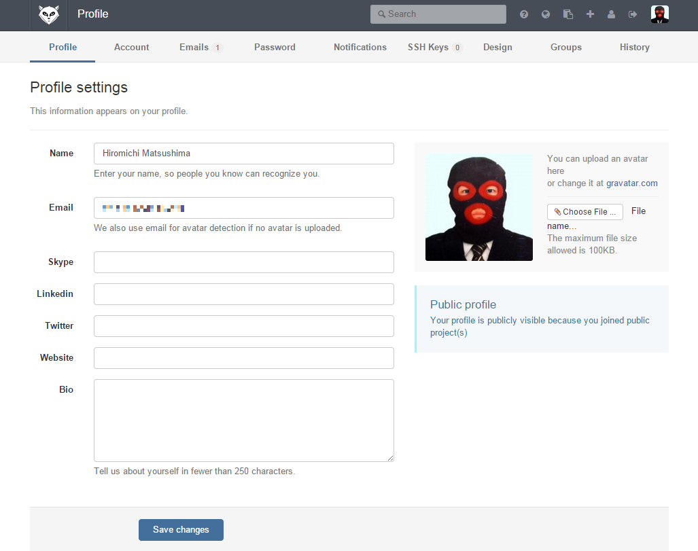
Task: Click the Save changes button
Action: pyautogui.click(x=181, y=530)
